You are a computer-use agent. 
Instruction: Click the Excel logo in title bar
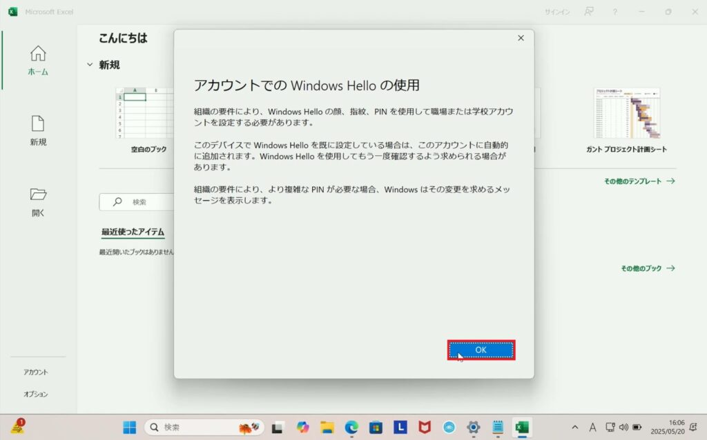[x=12, y=12]
